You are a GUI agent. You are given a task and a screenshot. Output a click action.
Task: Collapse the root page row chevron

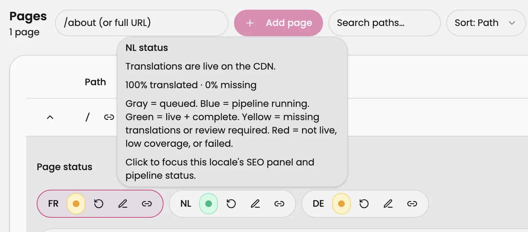click(x=50, y=117)
